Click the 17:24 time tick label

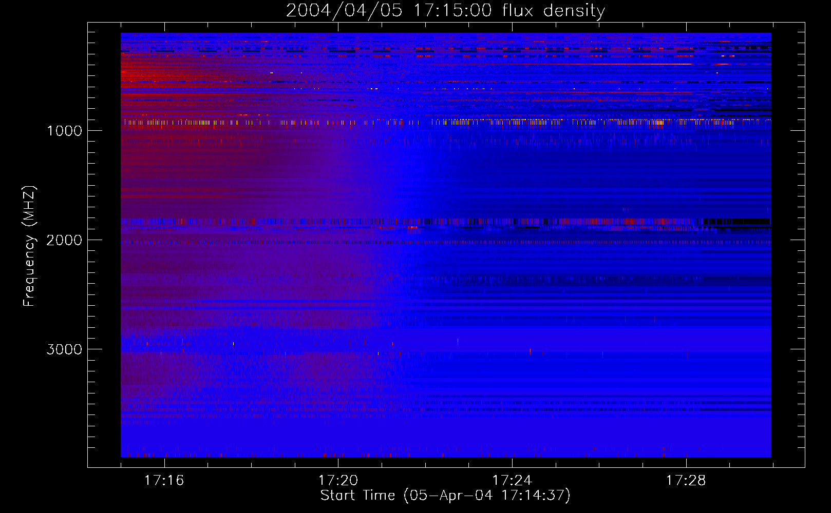click(x=512, y=481)
